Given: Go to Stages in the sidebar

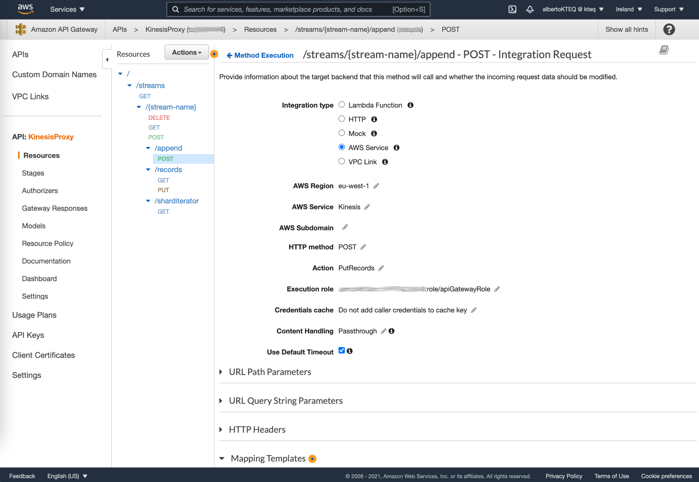Looking at the screenshot, I should [x=33, y=173].
